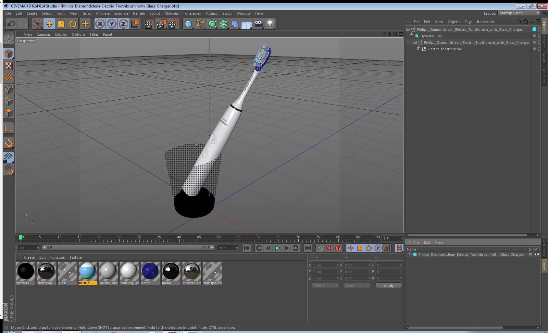Open Content Browser side tab
The width and height of the screenshot is (548, 333).
544,49
